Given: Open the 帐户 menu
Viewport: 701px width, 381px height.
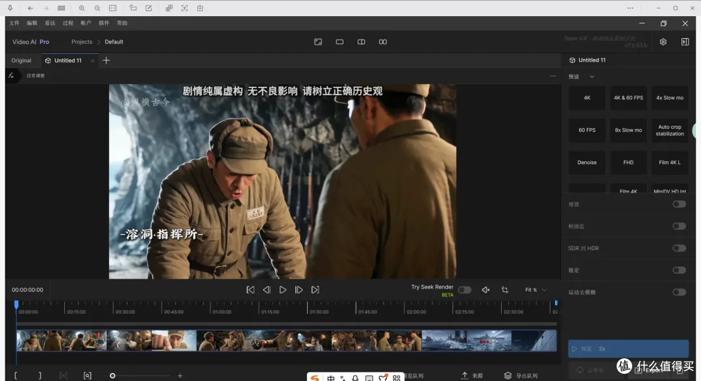Looking at the screenshot, I should coord(86,23).
